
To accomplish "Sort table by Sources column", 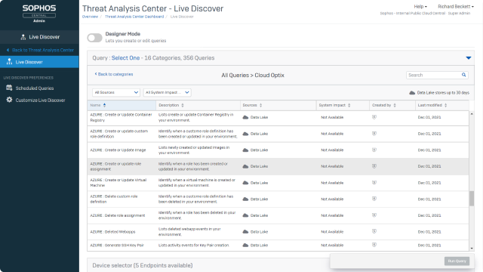I will click(x=278, y=105).
